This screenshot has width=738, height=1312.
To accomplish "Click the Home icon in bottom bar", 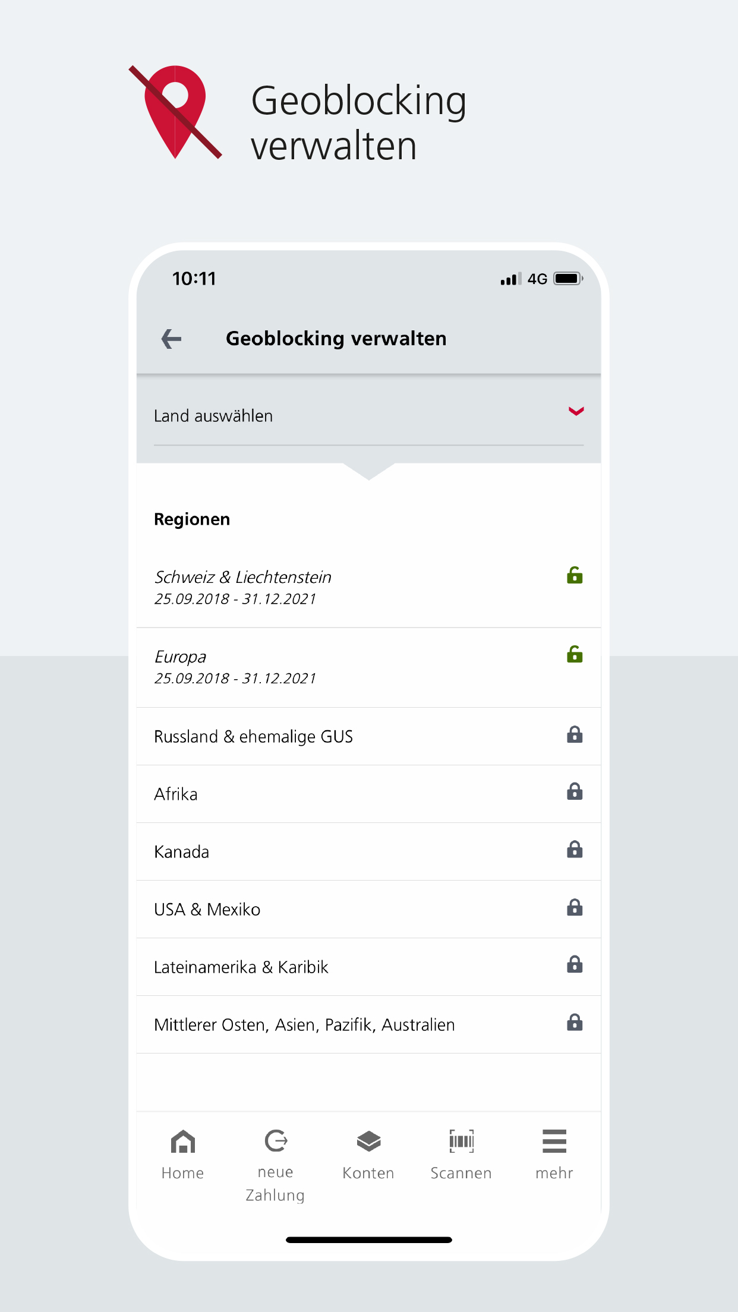I will [182, 1141].
